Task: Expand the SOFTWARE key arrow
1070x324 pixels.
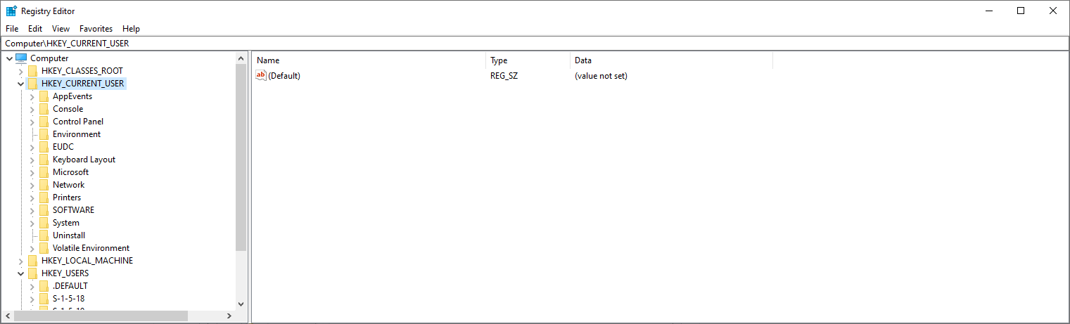Action: 32,210
